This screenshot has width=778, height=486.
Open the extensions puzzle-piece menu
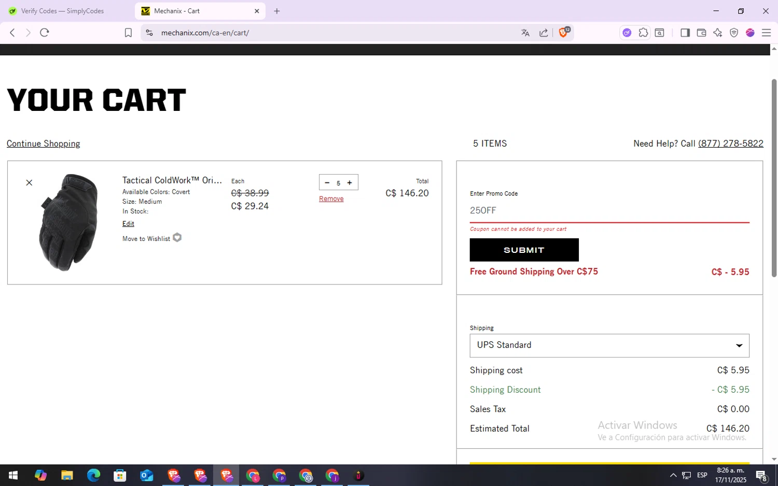tap(643, 33)
